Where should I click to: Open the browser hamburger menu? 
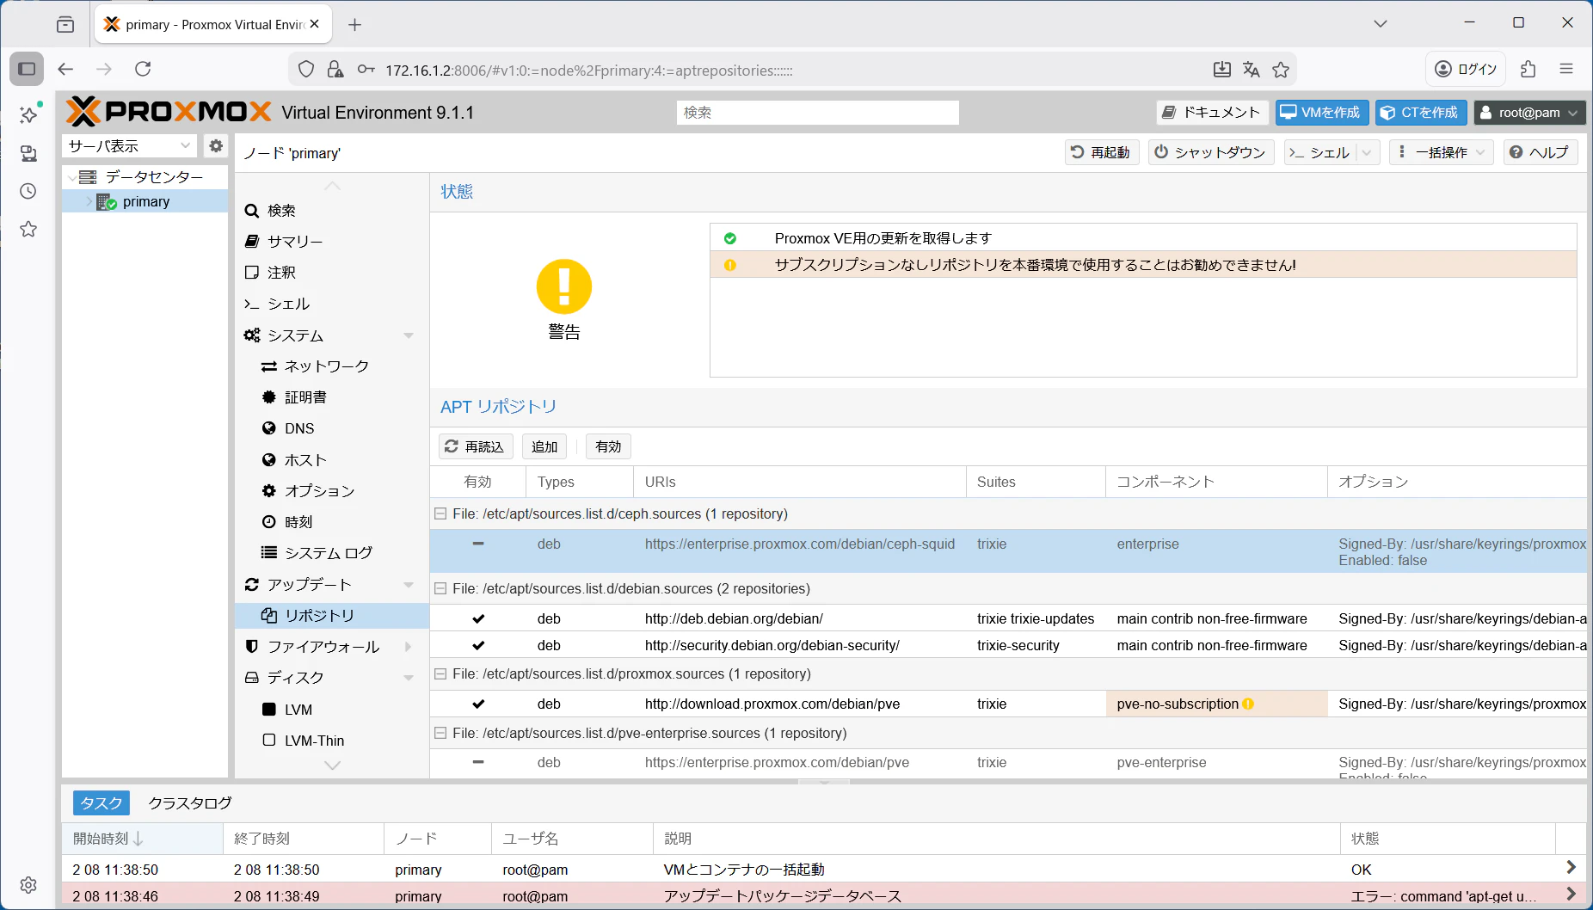tap(1566, 69)
